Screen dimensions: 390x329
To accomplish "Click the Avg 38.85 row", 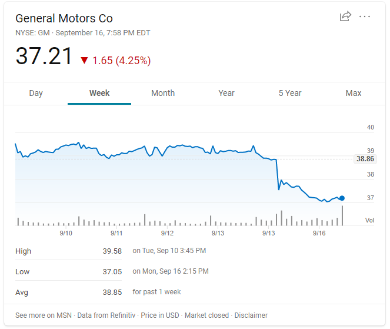I will [x=68, y=293].
